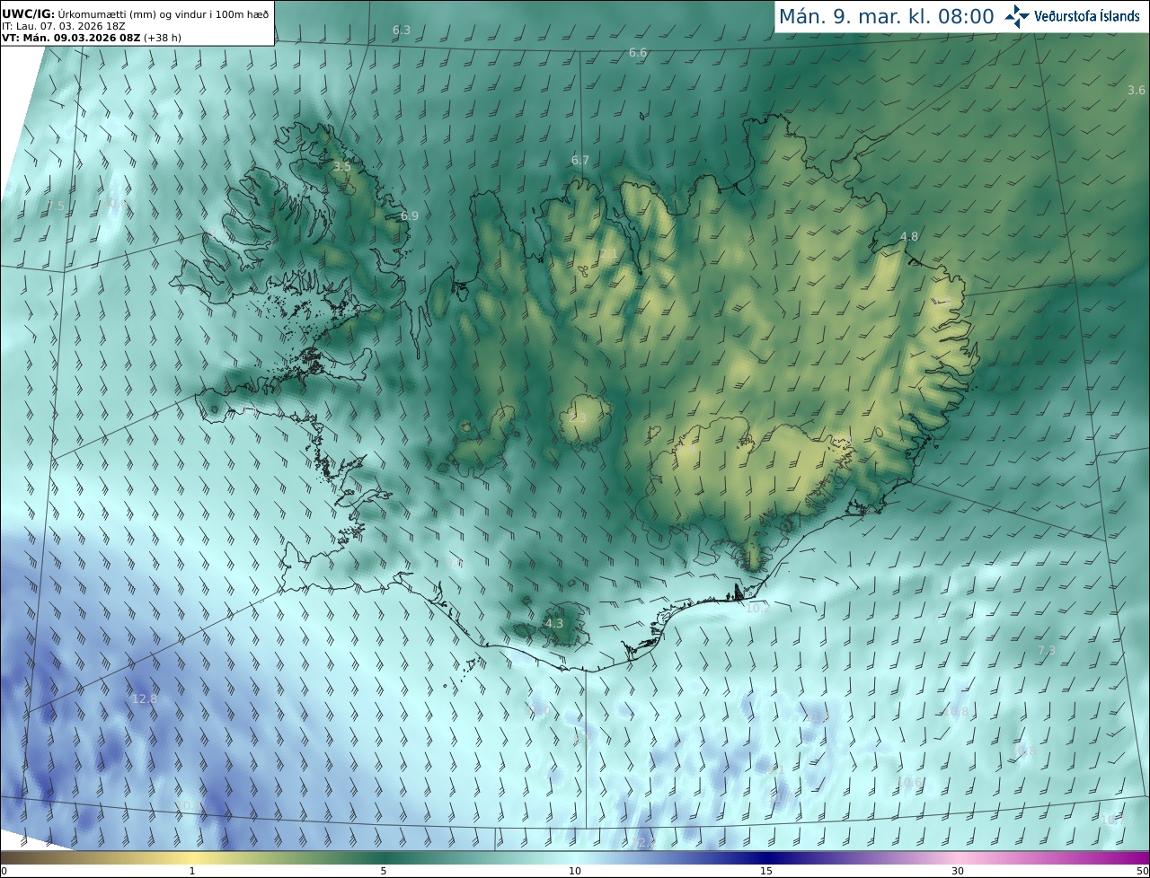Click the 6.6 value on the map

(x=638, y=53)
